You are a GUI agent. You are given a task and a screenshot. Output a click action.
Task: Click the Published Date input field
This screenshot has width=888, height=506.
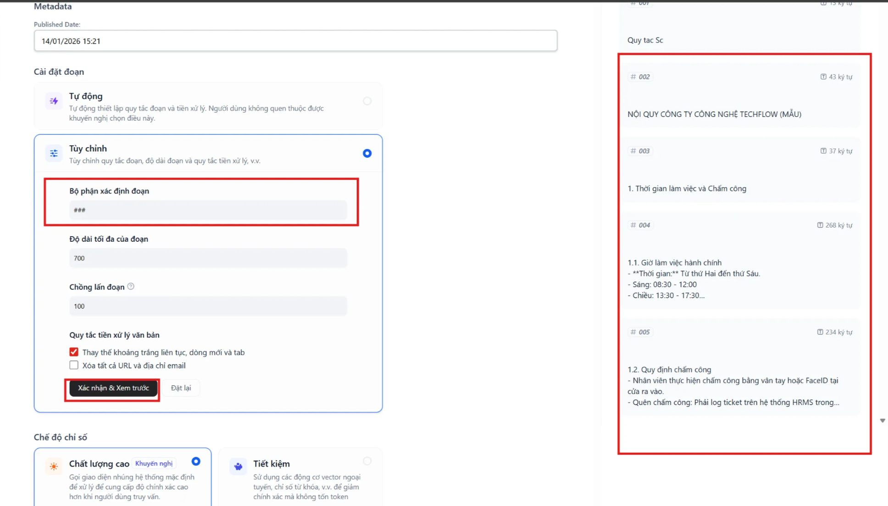tap(295, 41)
